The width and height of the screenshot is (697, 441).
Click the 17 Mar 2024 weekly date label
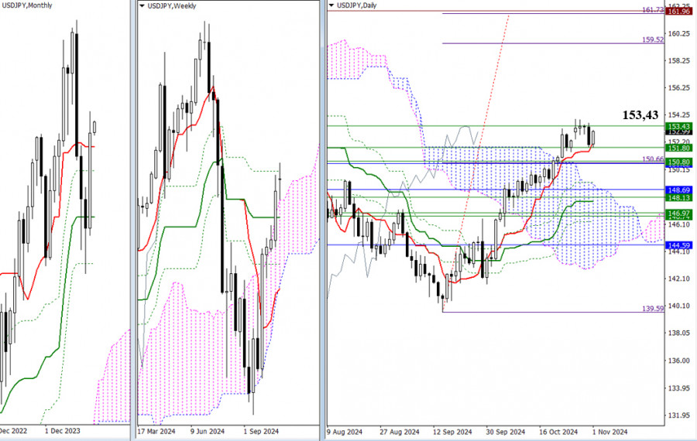pyautogui.click(x=156, y=431)
